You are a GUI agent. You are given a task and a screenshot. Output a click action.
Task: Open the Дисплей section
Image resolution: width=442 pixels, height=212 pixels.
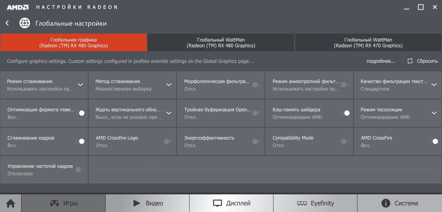[x=231, y=203]
